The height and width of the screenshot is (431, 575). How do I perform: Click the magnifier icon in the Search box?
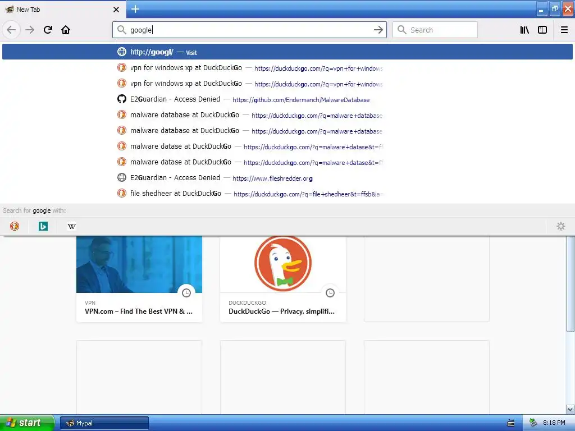(402, 30)
